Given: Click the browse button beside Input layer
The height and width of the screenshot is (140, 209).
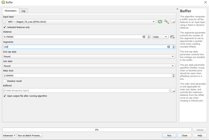Looking at the screenshot, I should [173, 22].
